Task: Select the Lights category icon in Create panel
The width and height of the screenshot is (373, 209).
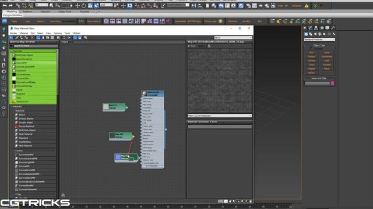Action: 315,34
